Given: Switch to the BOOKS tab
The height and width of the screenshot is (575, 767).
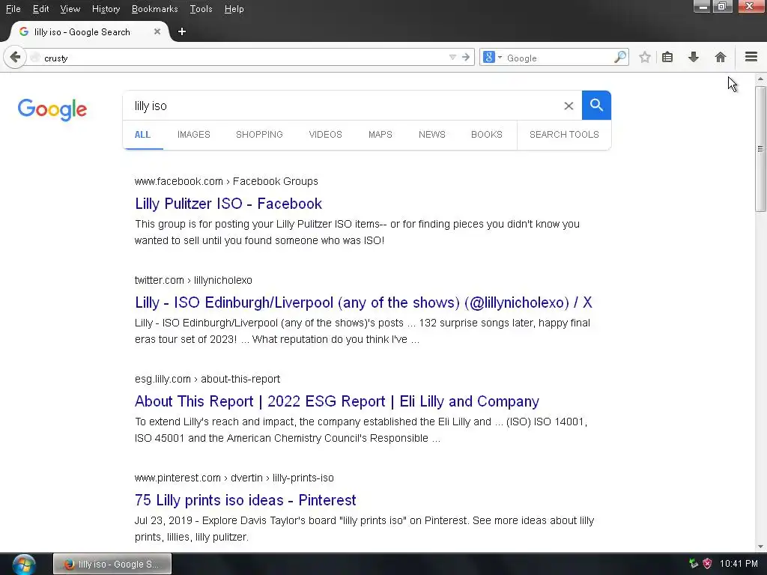Looking at the screenshot, I should (487, 135).
